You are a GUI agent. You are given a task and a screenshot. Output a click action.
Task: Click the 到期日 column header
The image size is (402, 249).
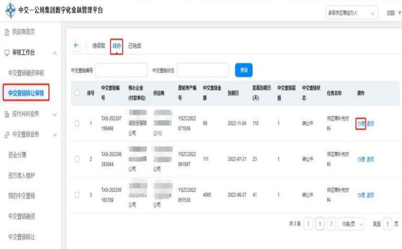pos(233,93)
